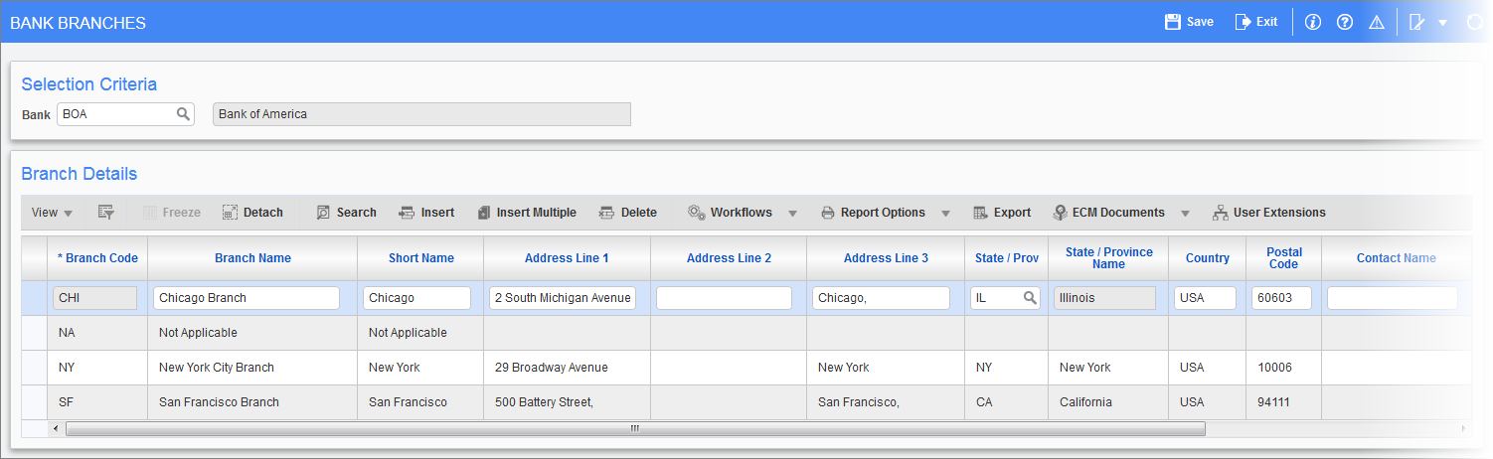Click the postal code 94111 cell
This screenshot has width=1493, height=459.
click(1283, 402)
